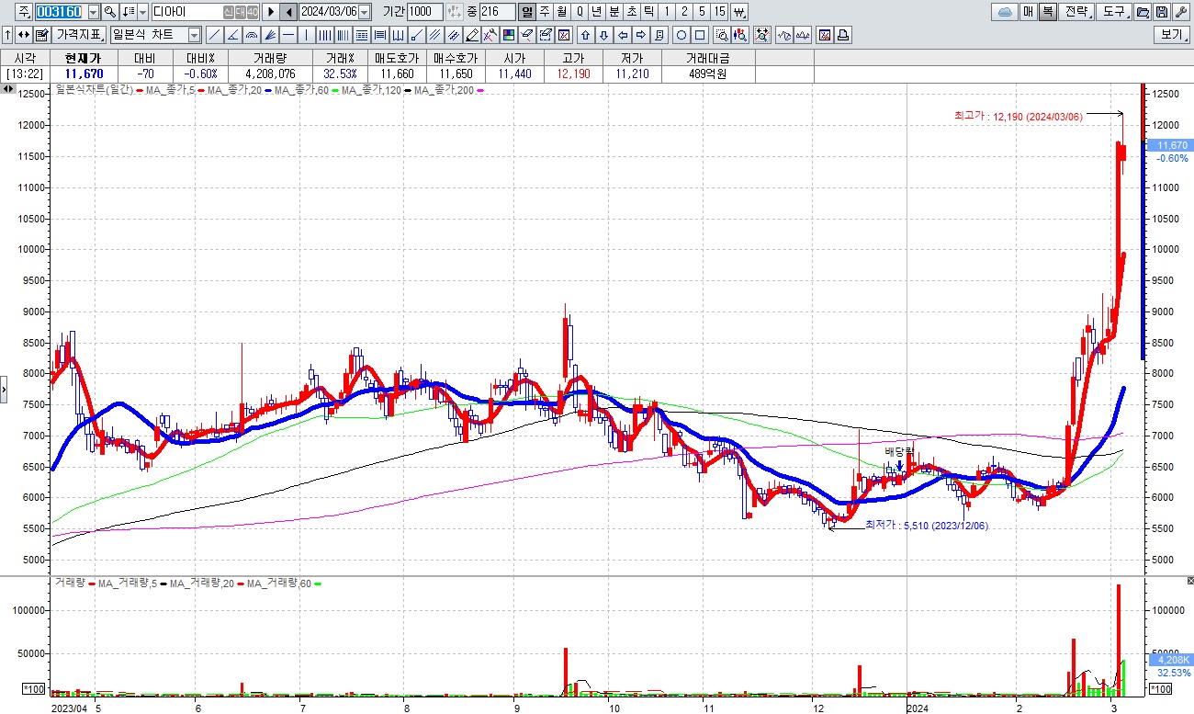Select the Fibonacci arc tool
Image resolution: width=1194 pixels, height=714 pixels.
pyautogui.click(x=251, y=35)
